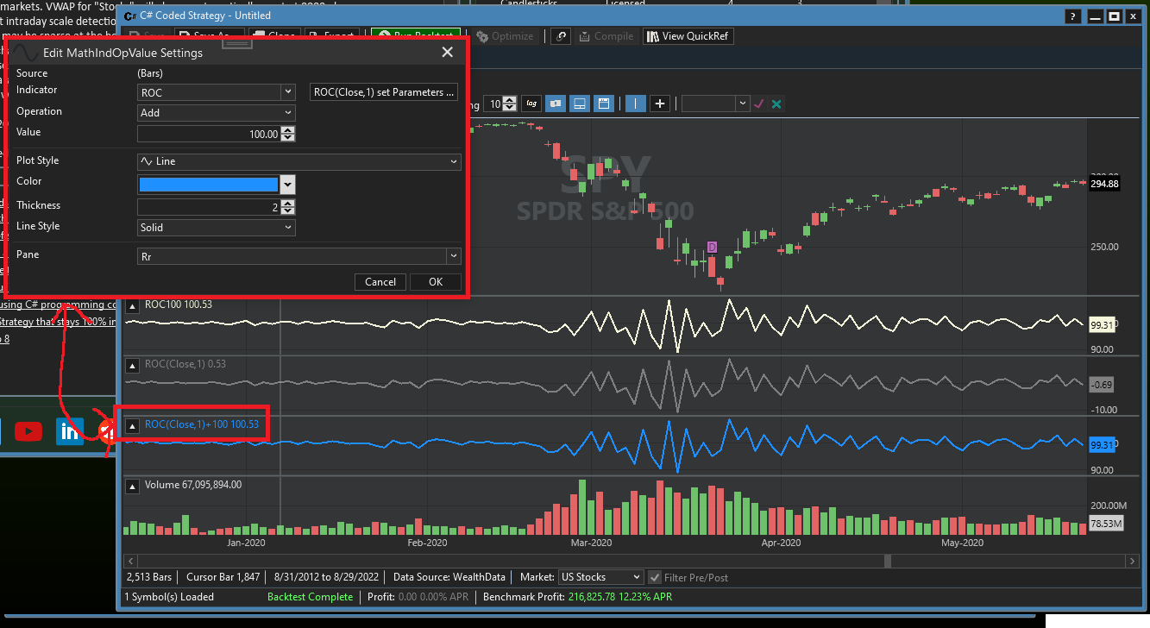The image size is (1150, 628).
Task: Click Benchmark Profit status text
Action: point(577,597)
